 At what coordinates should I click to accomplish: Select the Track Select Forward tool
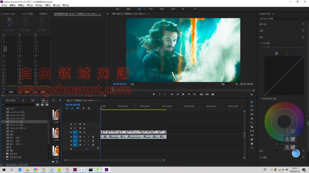[x=252, y=106]
